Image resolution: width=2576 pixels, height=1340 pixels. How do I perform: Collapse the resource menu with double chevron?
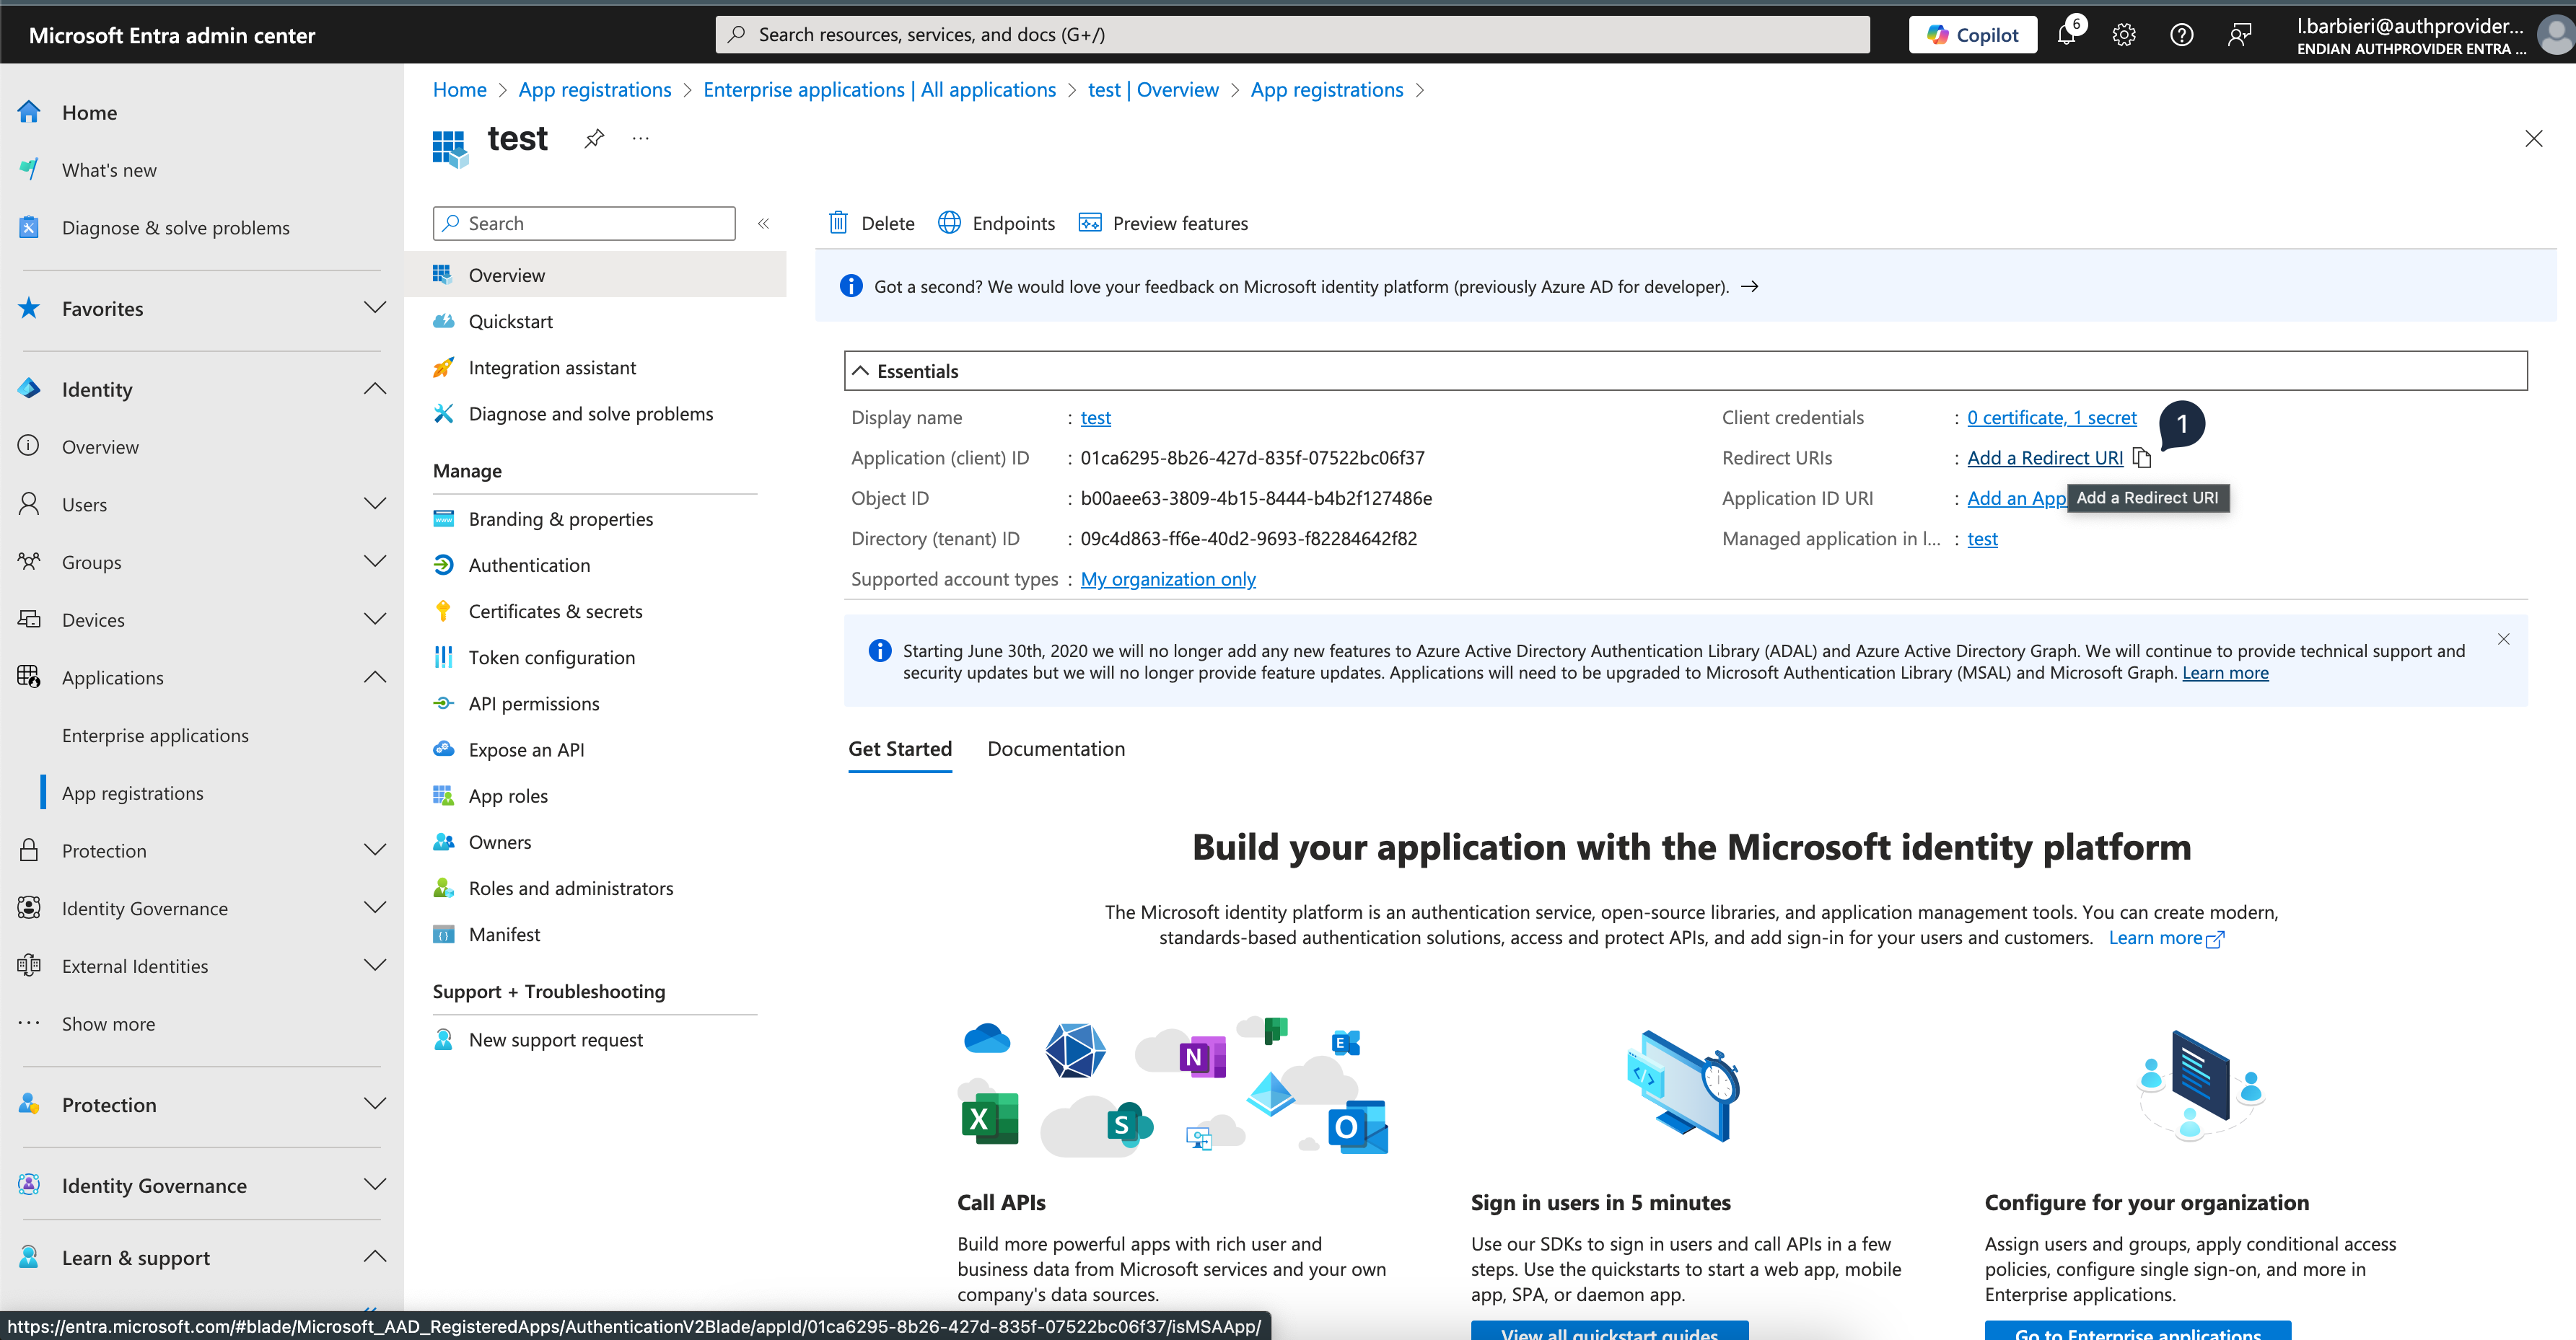coord(763,224)
